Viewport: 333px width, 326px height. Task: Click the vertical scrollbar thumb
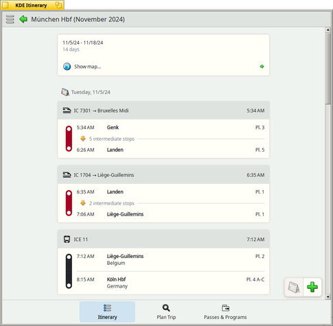coord(328,68)
